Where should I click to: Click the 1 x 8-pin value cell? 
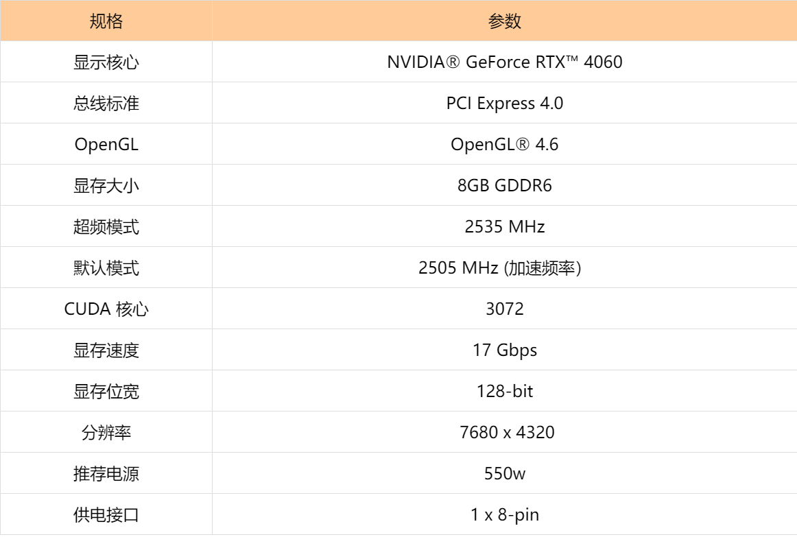pyautogui.click(x=505, y=515)
